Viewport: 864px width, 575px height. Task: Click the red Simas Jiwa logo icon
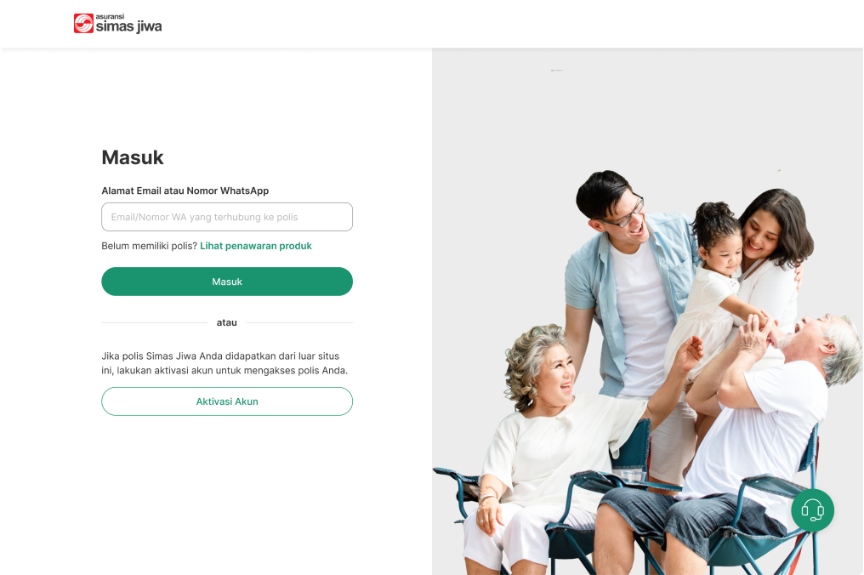[x=83, y=23]
